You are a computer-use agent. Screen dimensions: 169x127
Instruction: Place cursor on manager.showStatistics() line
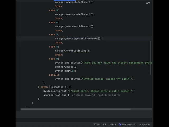pos(73,51)
